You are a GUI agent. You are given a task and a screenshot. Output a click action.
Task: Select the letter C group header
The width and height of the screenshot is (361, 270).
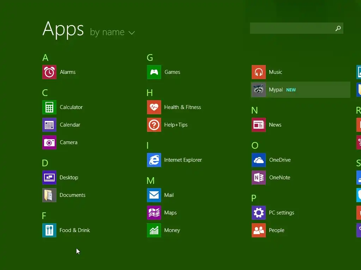coord(45,93)
